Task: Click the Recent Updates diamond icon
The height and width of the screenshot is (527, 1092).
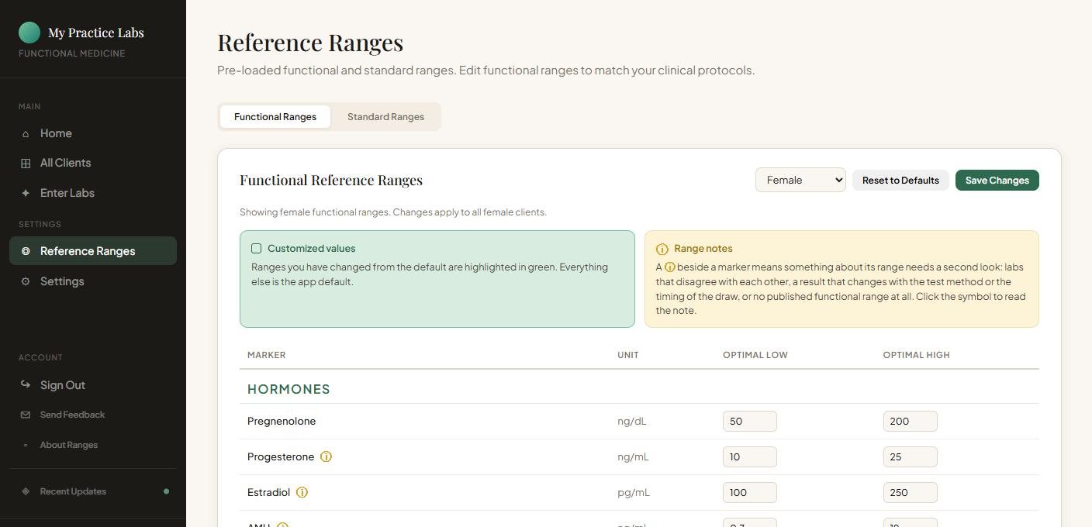Action: pyautogui.click(x=26, y=491)
